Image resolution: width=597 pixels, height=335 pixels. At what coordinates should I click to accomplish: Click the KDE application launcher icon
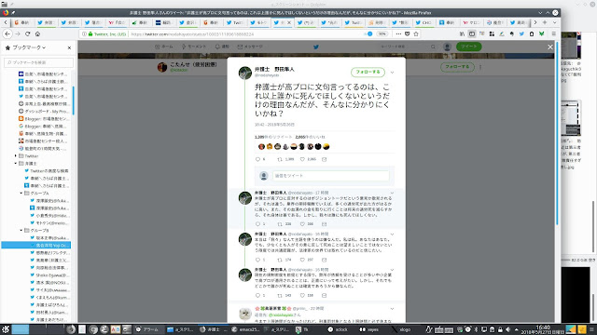tap(5, 329)
